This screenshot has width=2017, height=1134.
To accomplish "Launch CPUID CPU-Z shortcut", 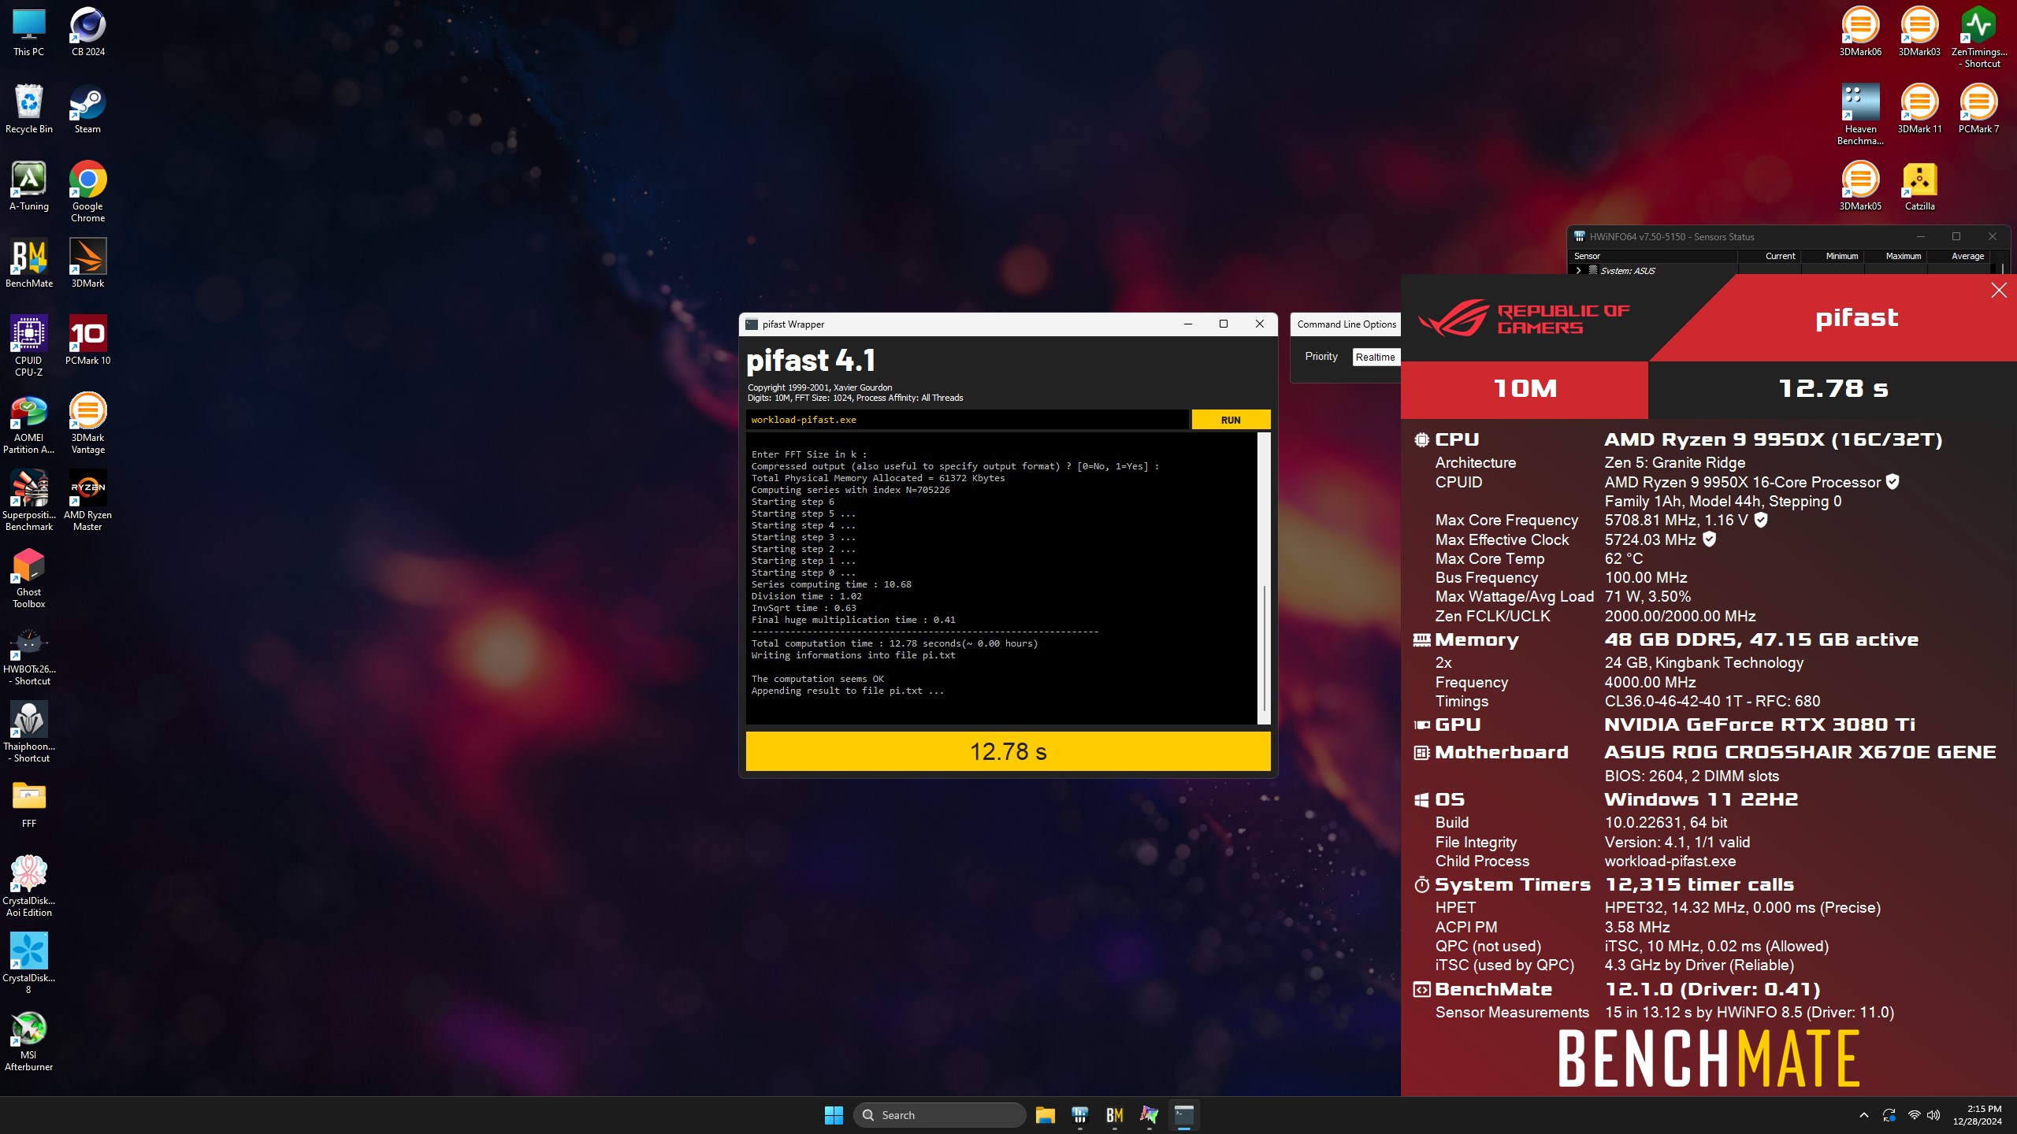I will (29, 346).
